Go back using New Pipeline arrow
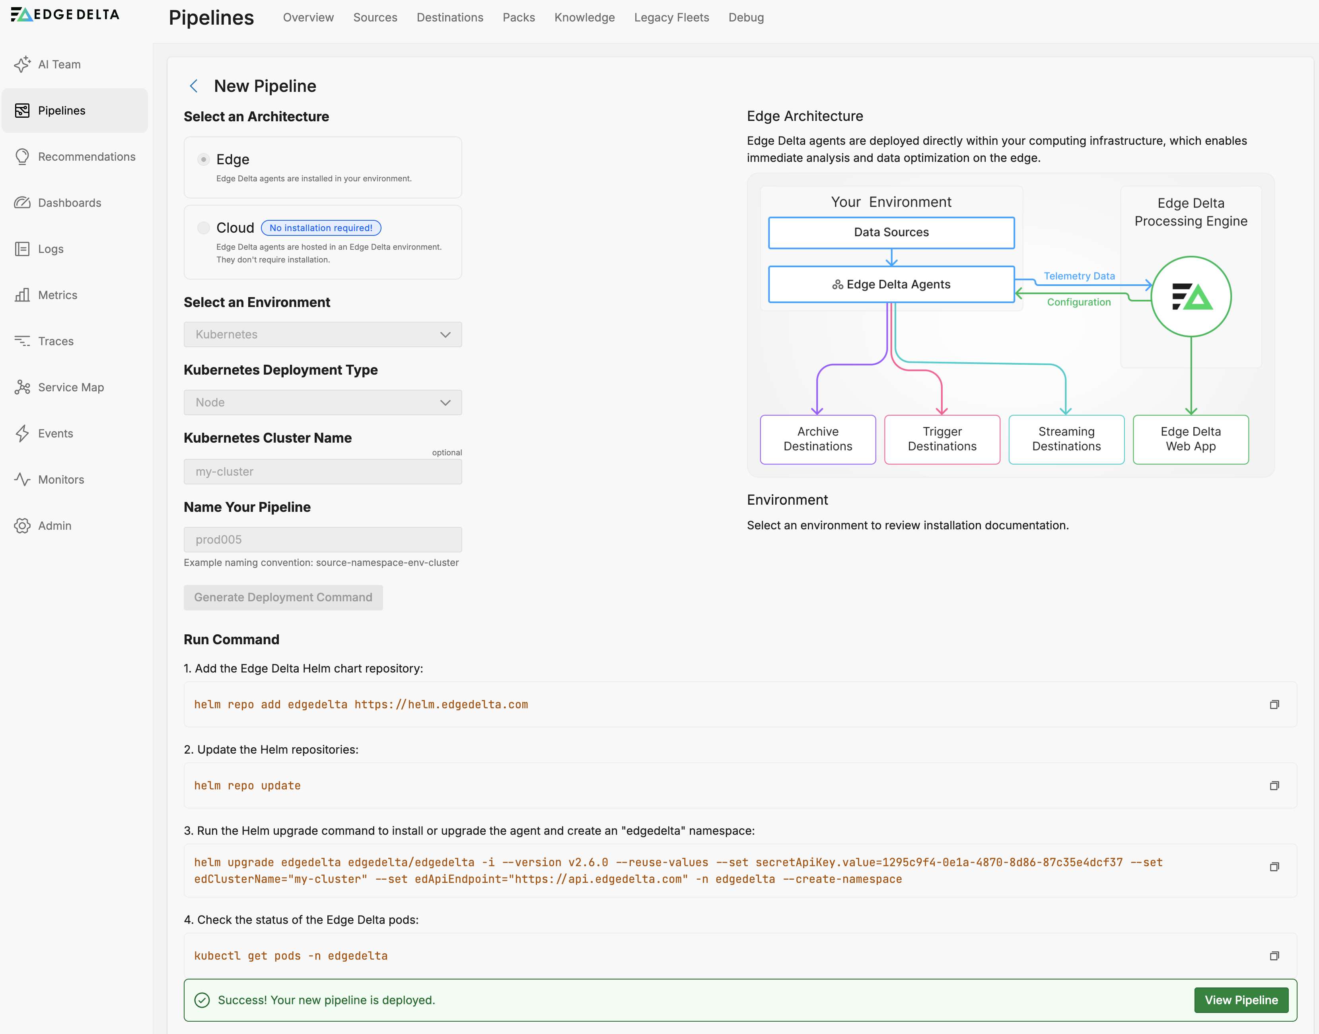The width and height of the screenshot is (1319, 1034). click(x=194, y=86)
